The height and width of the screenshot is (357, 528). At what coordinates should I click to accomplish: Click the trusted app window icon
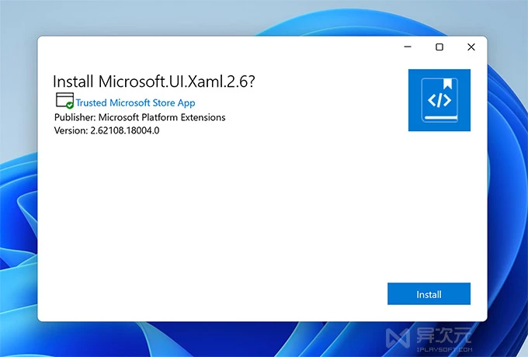[63, 100]
